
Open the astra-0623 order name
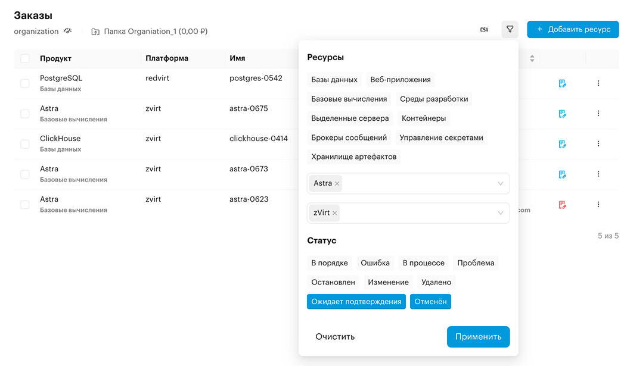coord(249,199)
